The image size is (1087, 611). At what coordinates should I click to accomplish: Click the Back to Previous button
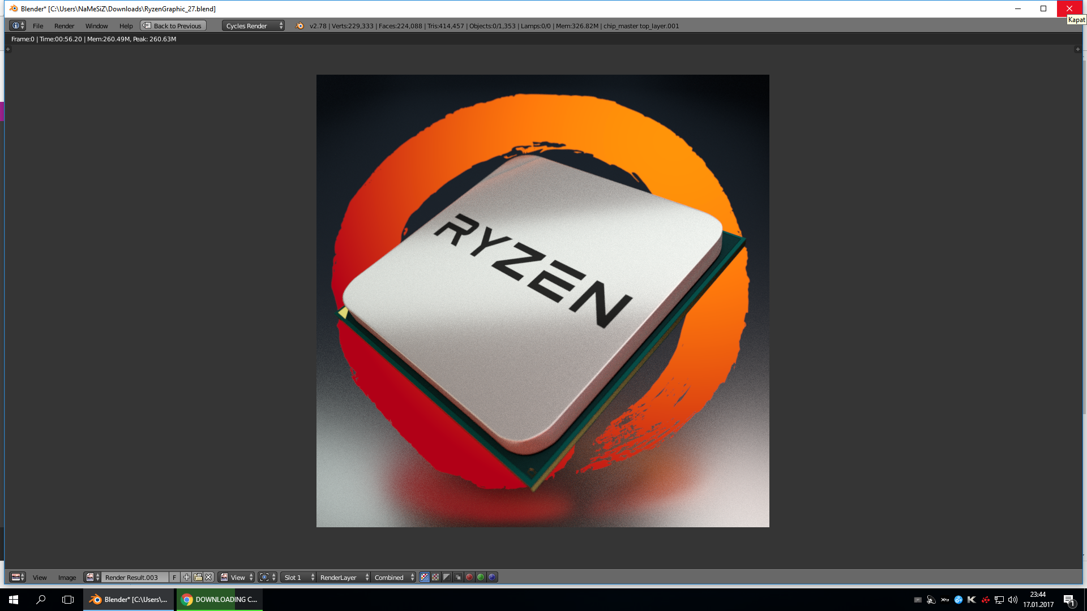click(x=173, y=25)
